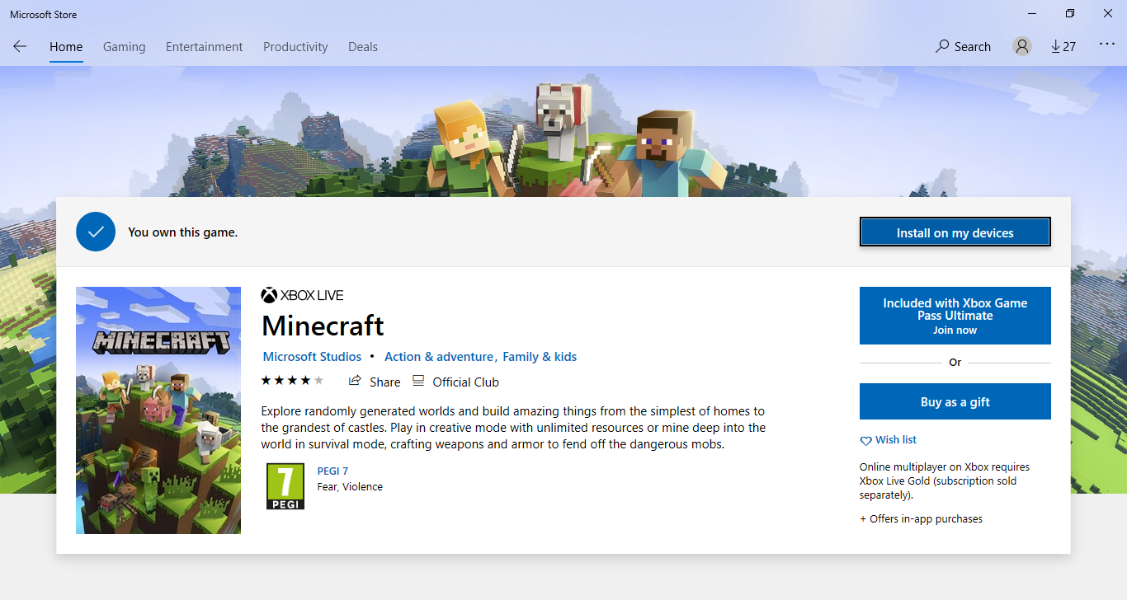
Task: Open the Gaming tab
Action: point(125,47)
